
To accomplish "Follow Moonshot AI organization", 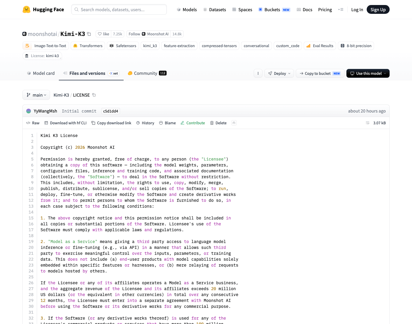I will click(x=149, y=34).
